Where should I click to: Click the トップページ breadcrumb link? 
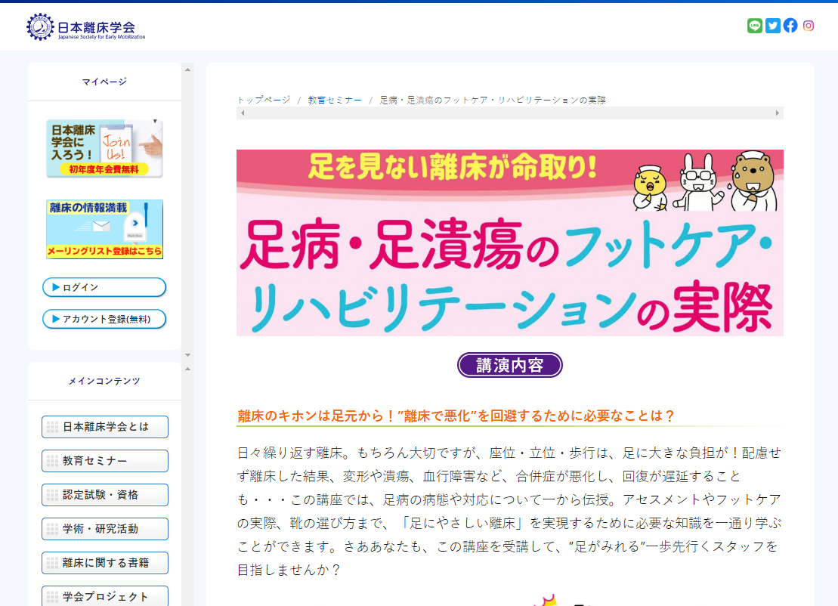(264, 100)
